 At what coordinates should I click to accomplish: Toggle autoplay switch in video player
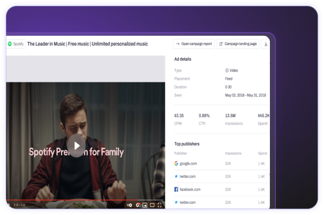(130, 205)
